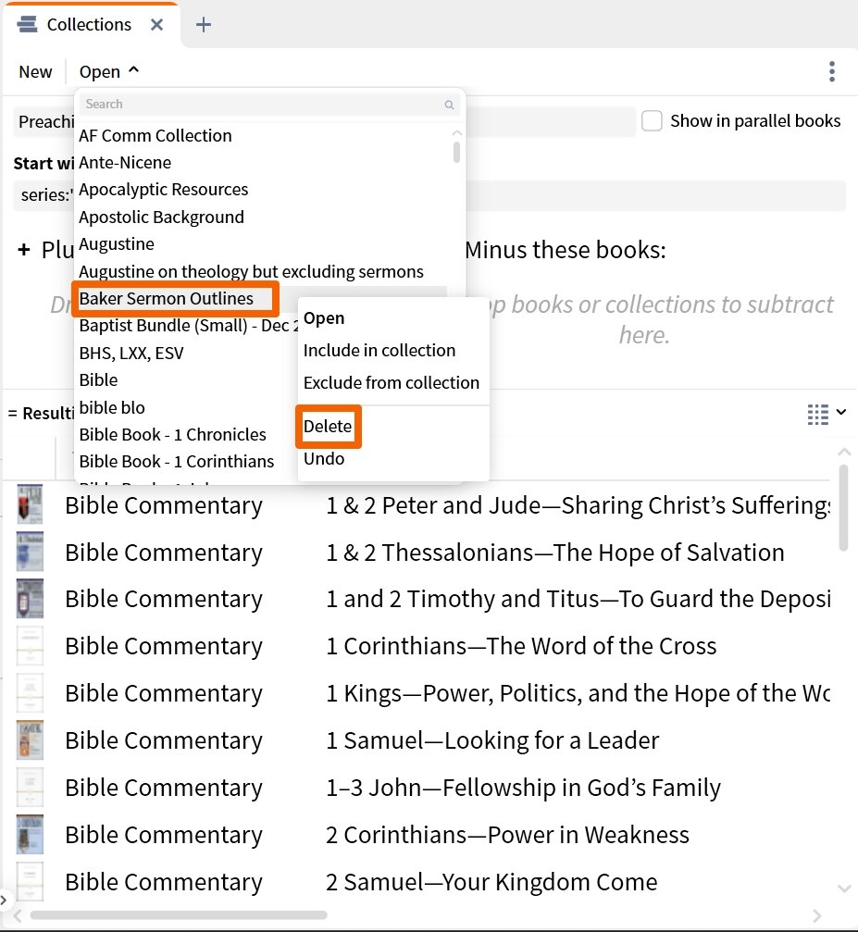Click Bible Commentary type in 2 Samuel row

tap(164, 882)
